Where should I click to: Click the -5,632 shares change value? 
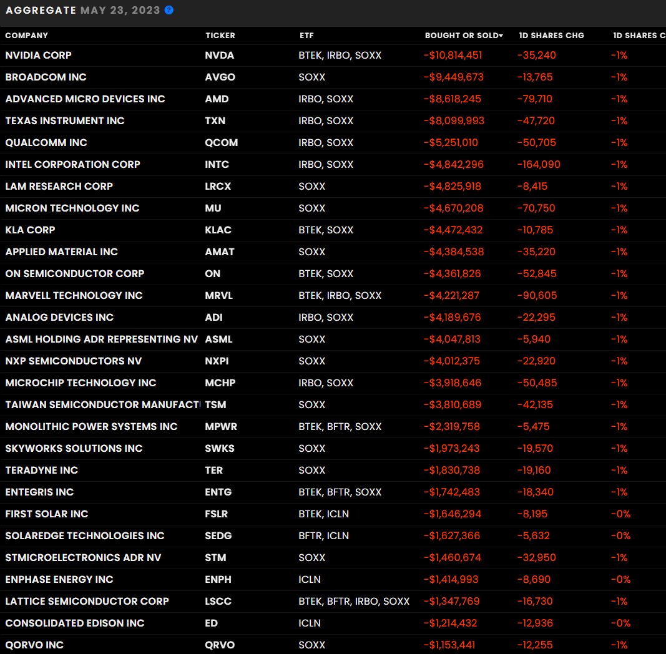click(534, 536)
